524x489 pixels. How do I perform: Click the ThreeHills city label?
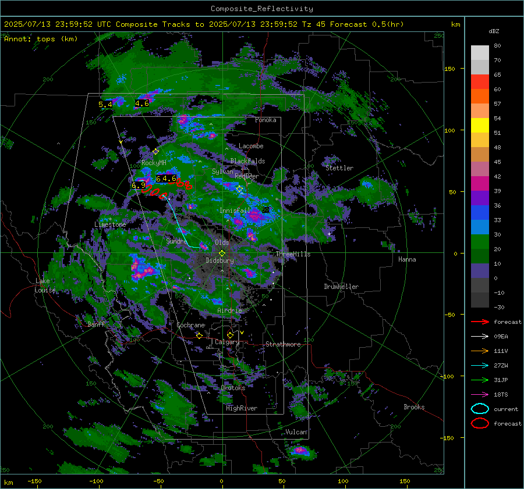click(293, 254)
